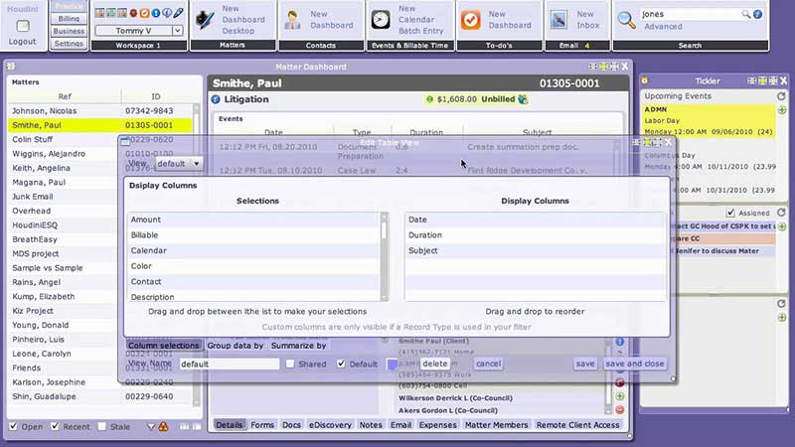The width and height of the screenshot is (795, 447).
Task: Click save and close
Action: pyautogui.click(x=634, y=364)
